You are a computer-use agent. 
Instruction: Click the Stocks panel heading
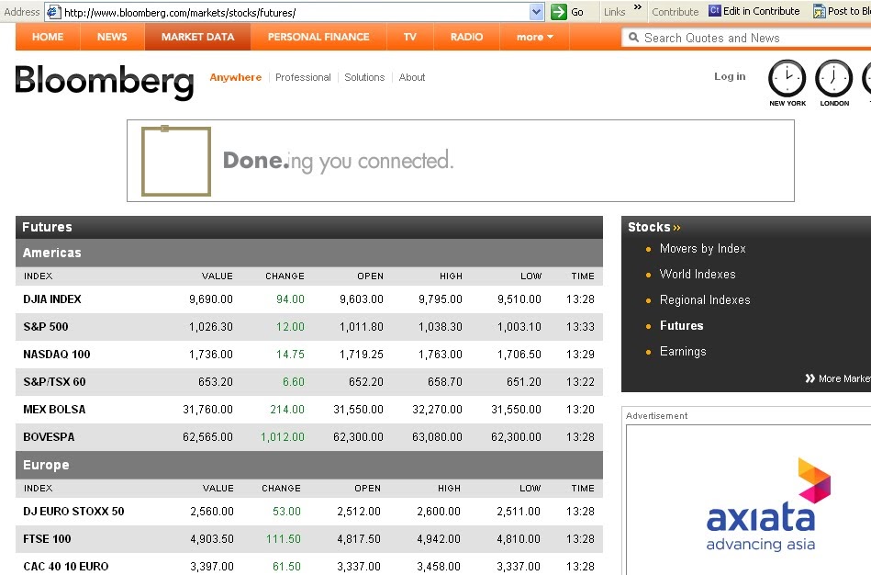click(649, 227)
